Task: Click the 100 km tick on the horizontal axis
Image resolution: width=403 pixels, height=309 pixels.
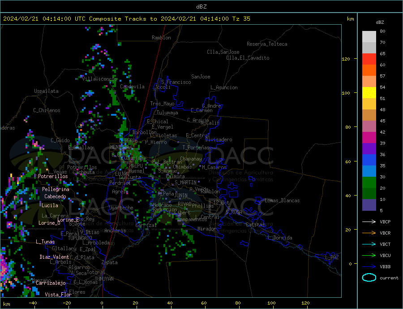Action: 271,303
